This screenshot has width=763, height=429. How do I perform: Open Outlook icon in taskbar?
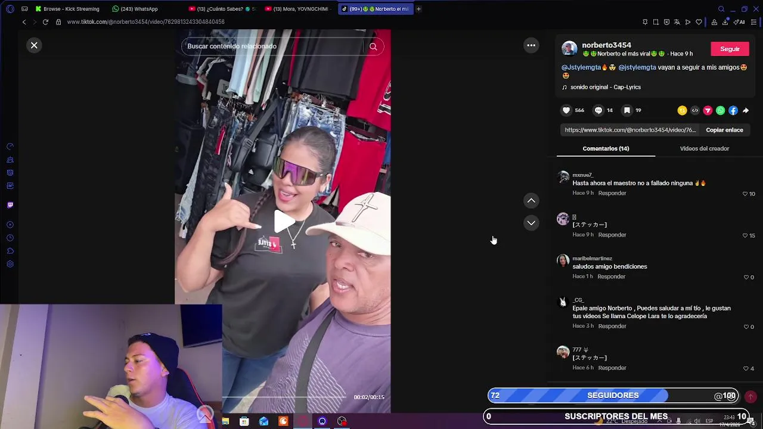263,422
